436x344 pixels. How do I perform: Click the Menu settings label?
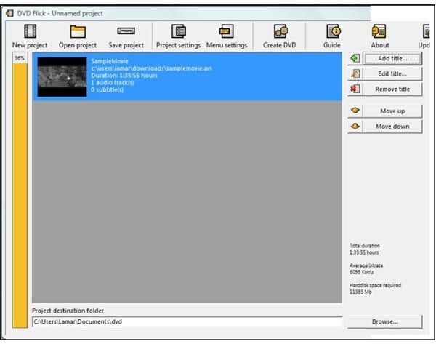227,45
